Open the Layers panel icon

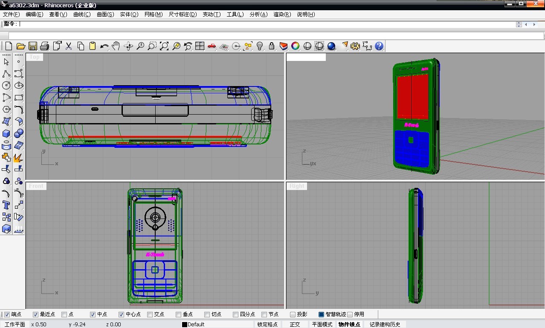(284, 46)
